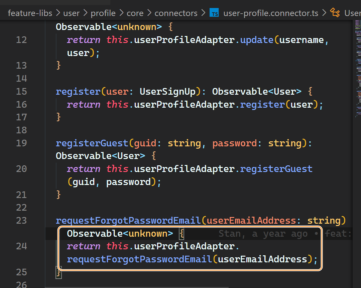
Task: Click the TypeScript file icon in breadcrumb
Action: click(214, 13)
